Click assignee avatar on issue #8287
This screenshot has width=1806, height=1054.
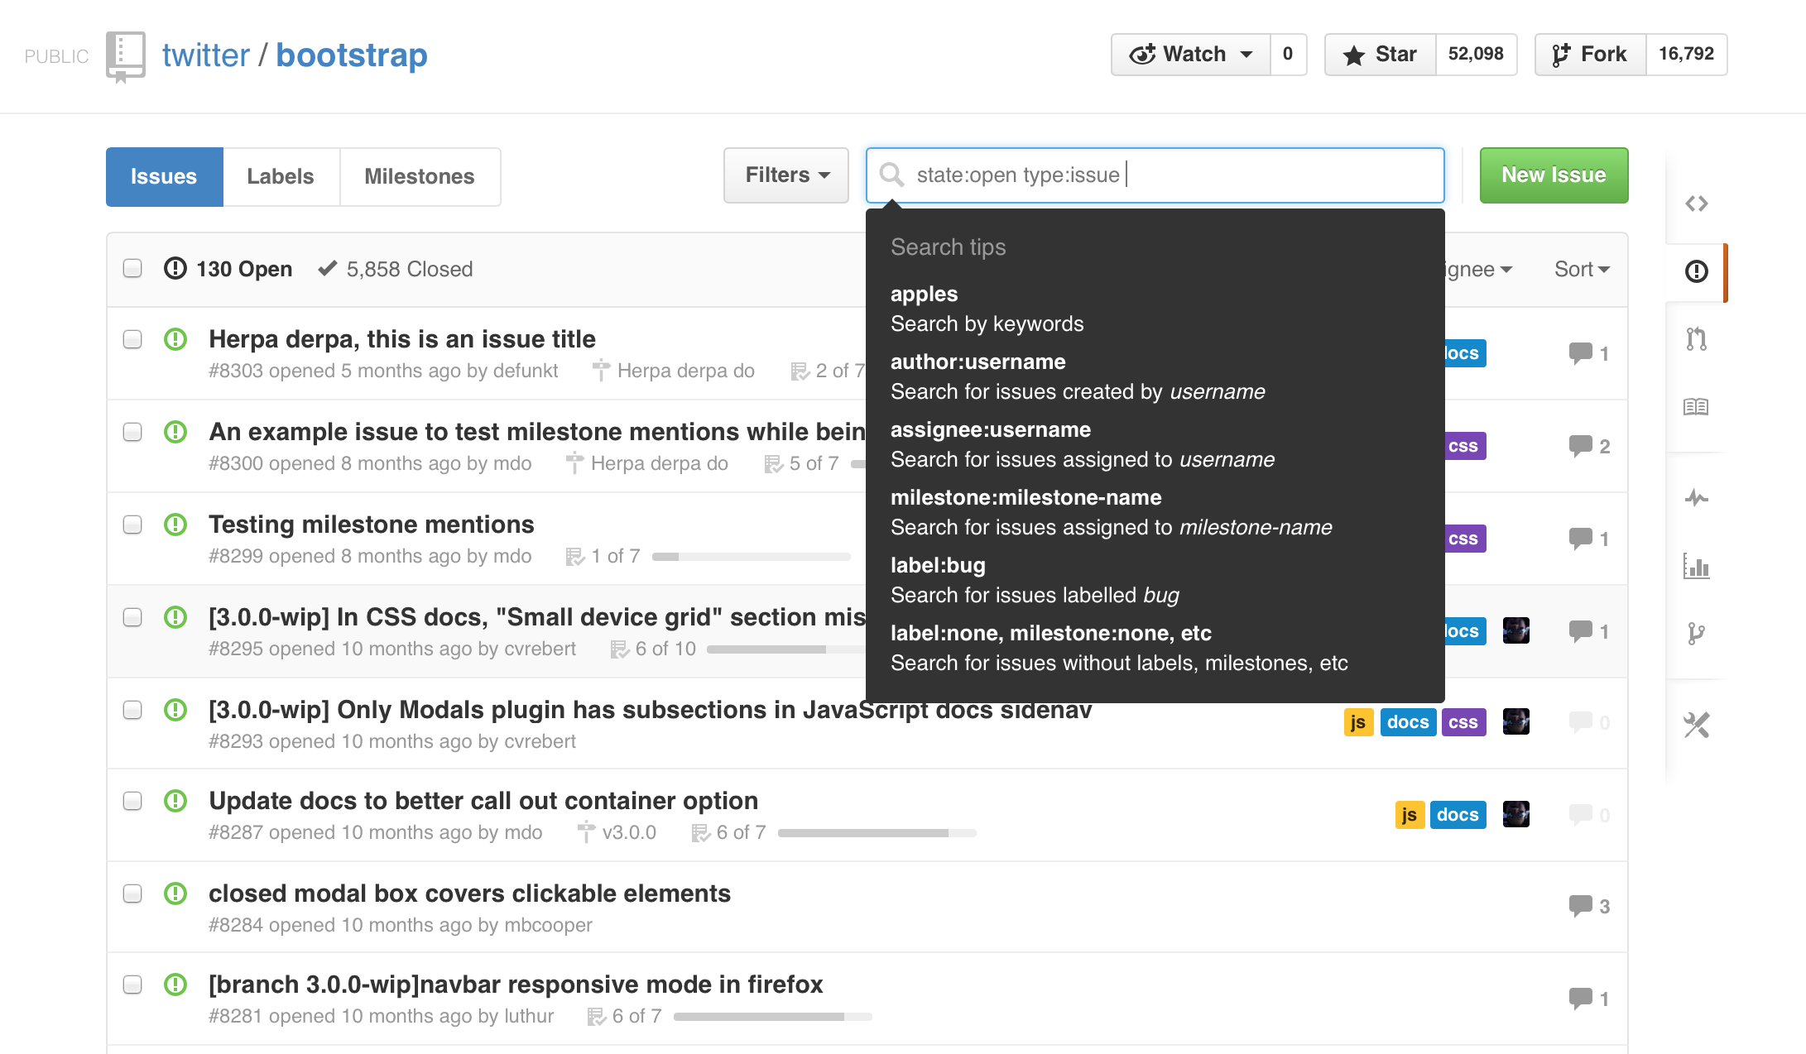tap(1515, 815)
